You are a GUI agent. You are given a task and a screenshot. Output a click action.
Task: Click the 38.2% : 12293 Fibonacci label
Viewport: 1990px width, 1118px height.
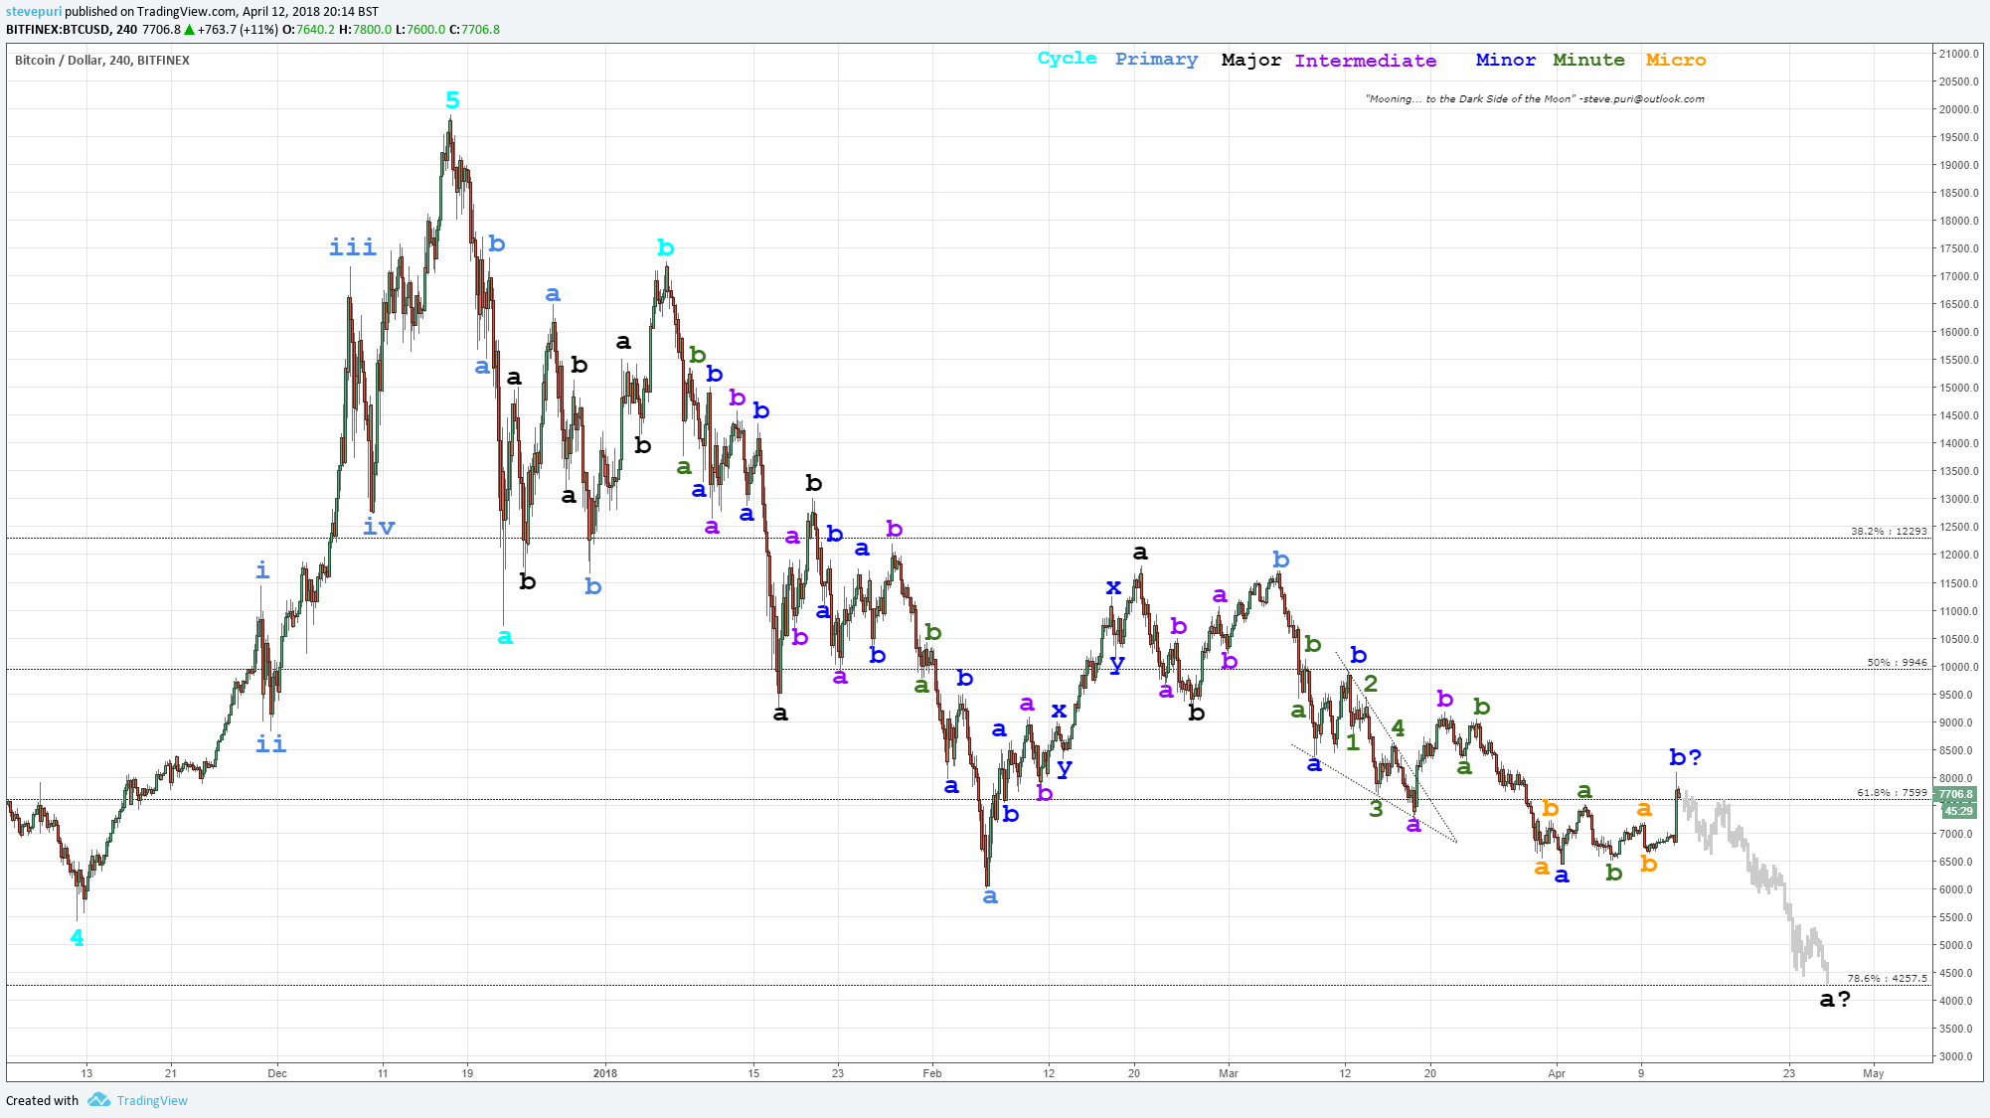pyautogui.click(x=1889, y=532)
